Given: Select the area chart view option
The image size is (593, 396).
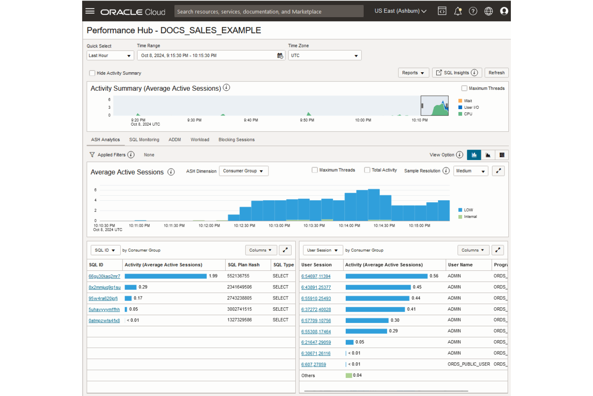Looking at the screenshot, I should (488, 155).
